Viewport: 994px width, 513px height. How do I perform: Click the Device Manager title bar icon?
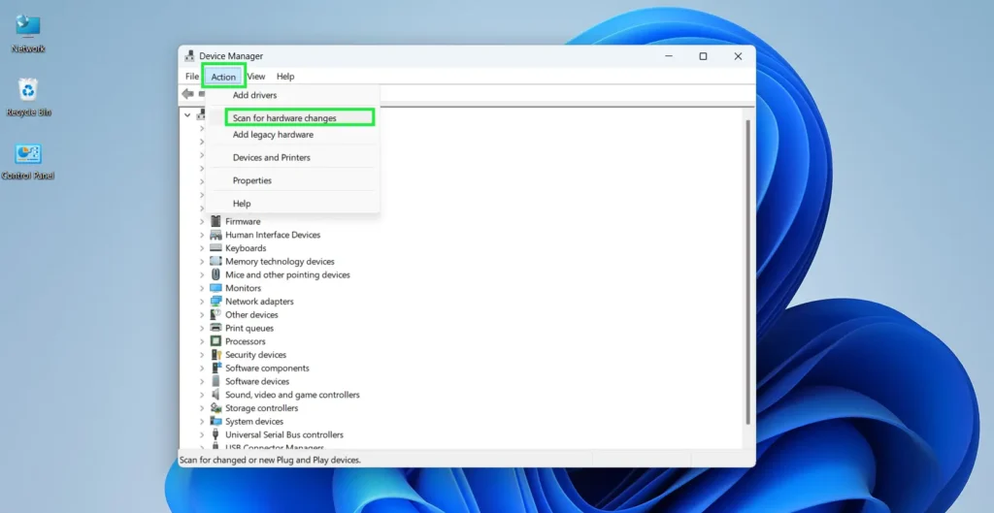[x=189, y=55]
